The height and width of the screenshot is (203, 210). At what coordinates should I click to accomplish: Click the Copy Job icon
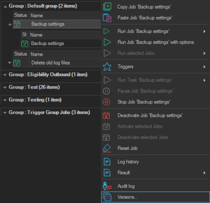tap(107, 6)
